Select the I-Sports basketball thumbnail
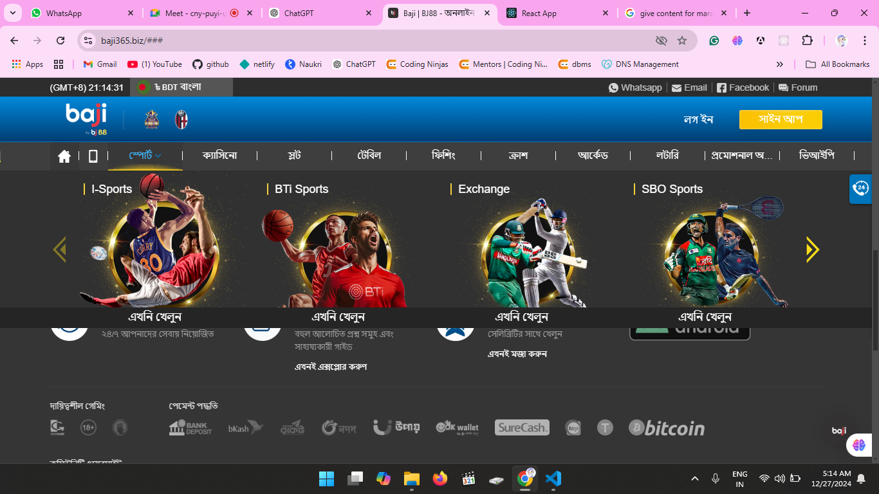 [154, 241]
